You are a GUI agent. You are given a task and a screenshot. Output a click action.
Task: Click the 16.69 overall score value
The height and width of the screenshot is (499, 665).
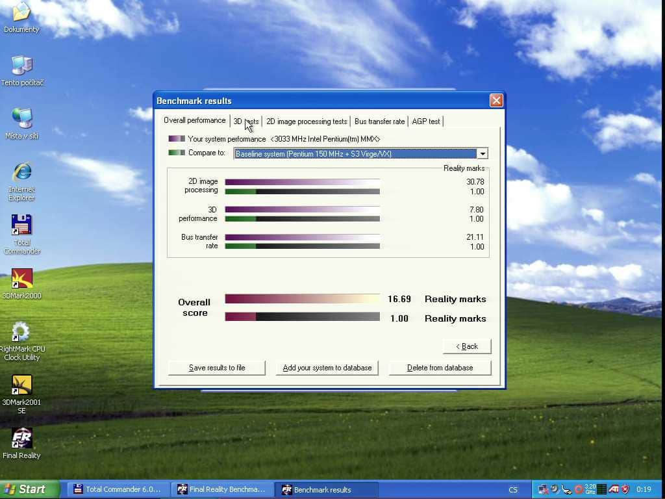pyautogui.click(x=399, y=299)
